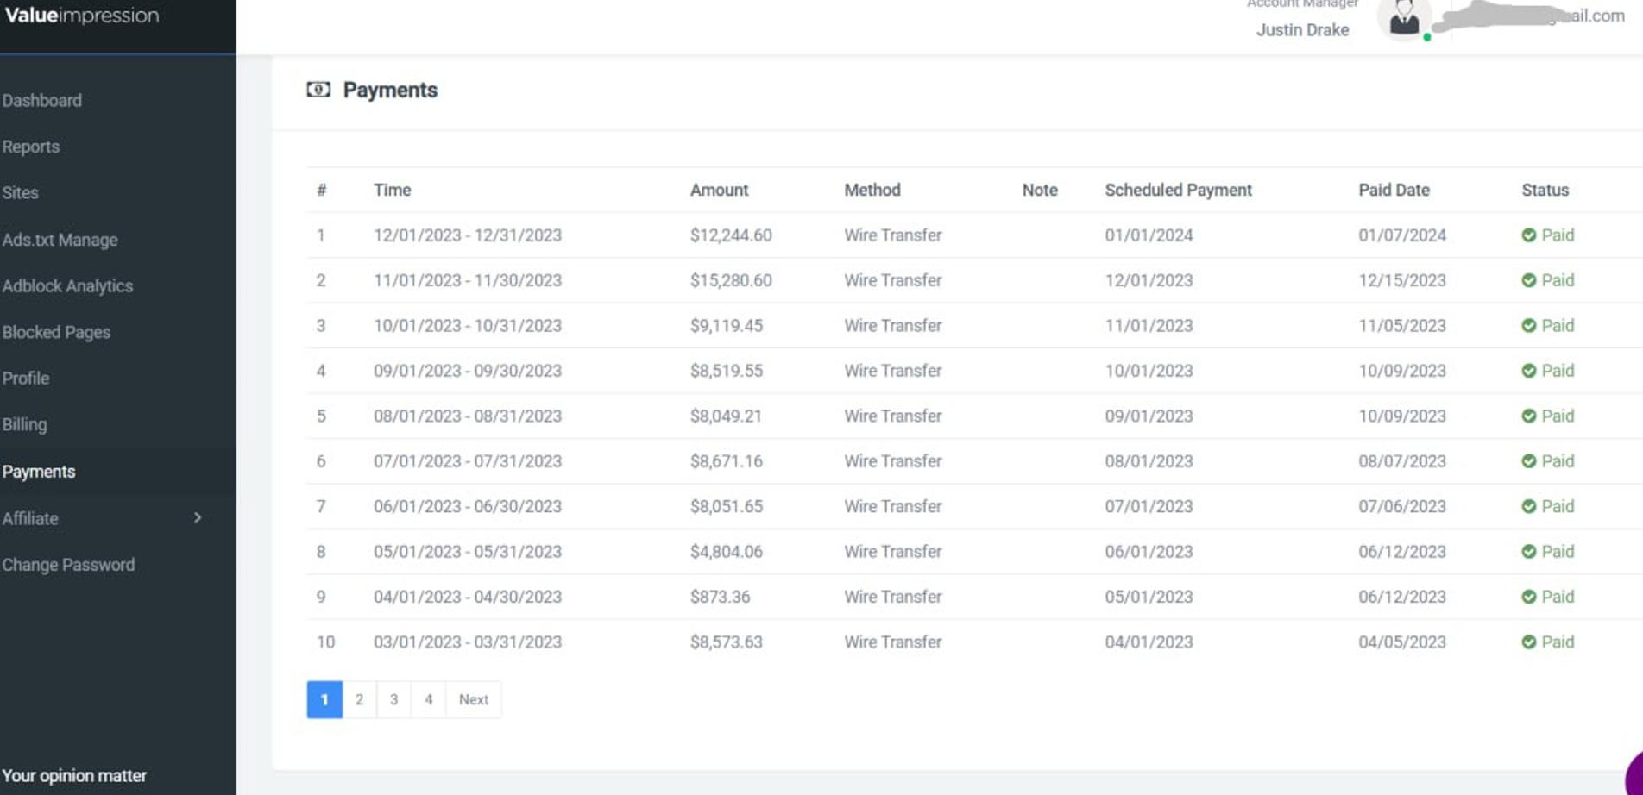This screenshot has width=1643, height=795.
Task: Open the Billing section
Action: tap(25, 424)
